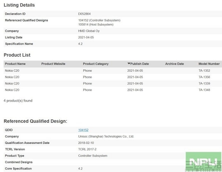The height and width of the screenshot is (172, 222).
Task: Click the Product Website column header
Action: coord(53,64)
